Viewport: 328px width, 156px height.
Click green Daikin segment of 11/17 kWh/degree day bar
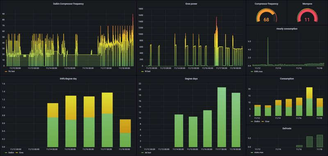(x=107, y=130)
